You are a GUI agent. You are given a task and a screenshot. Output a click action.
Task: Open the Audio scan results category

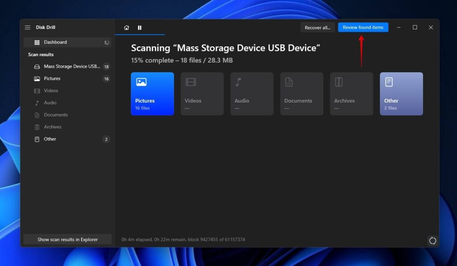(50, 103)
